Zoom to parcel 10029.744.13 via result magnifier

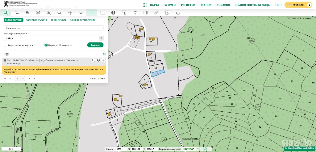(93, 60)
